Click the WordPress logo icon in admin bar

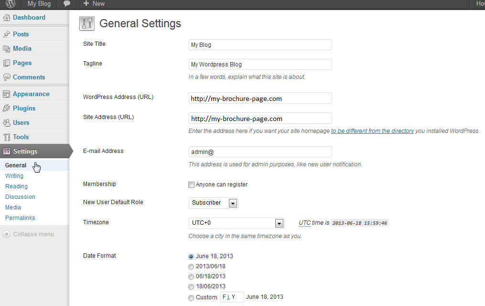(x=10, y=4)
